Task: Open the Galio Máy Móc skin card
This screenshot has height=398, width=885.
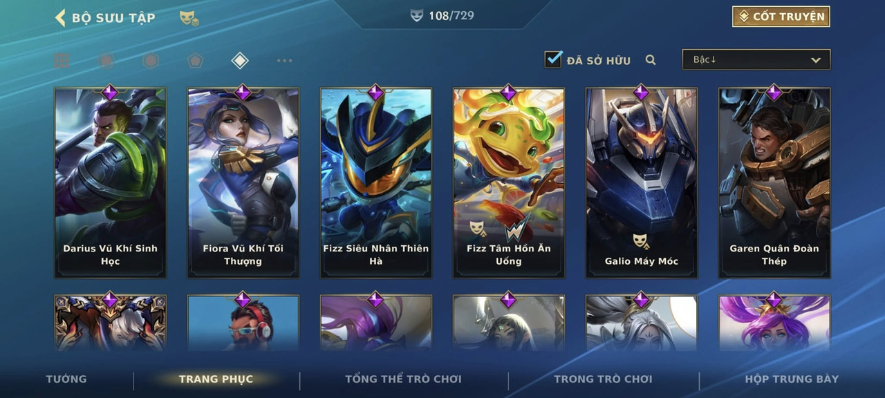Action: coord(642,183)
